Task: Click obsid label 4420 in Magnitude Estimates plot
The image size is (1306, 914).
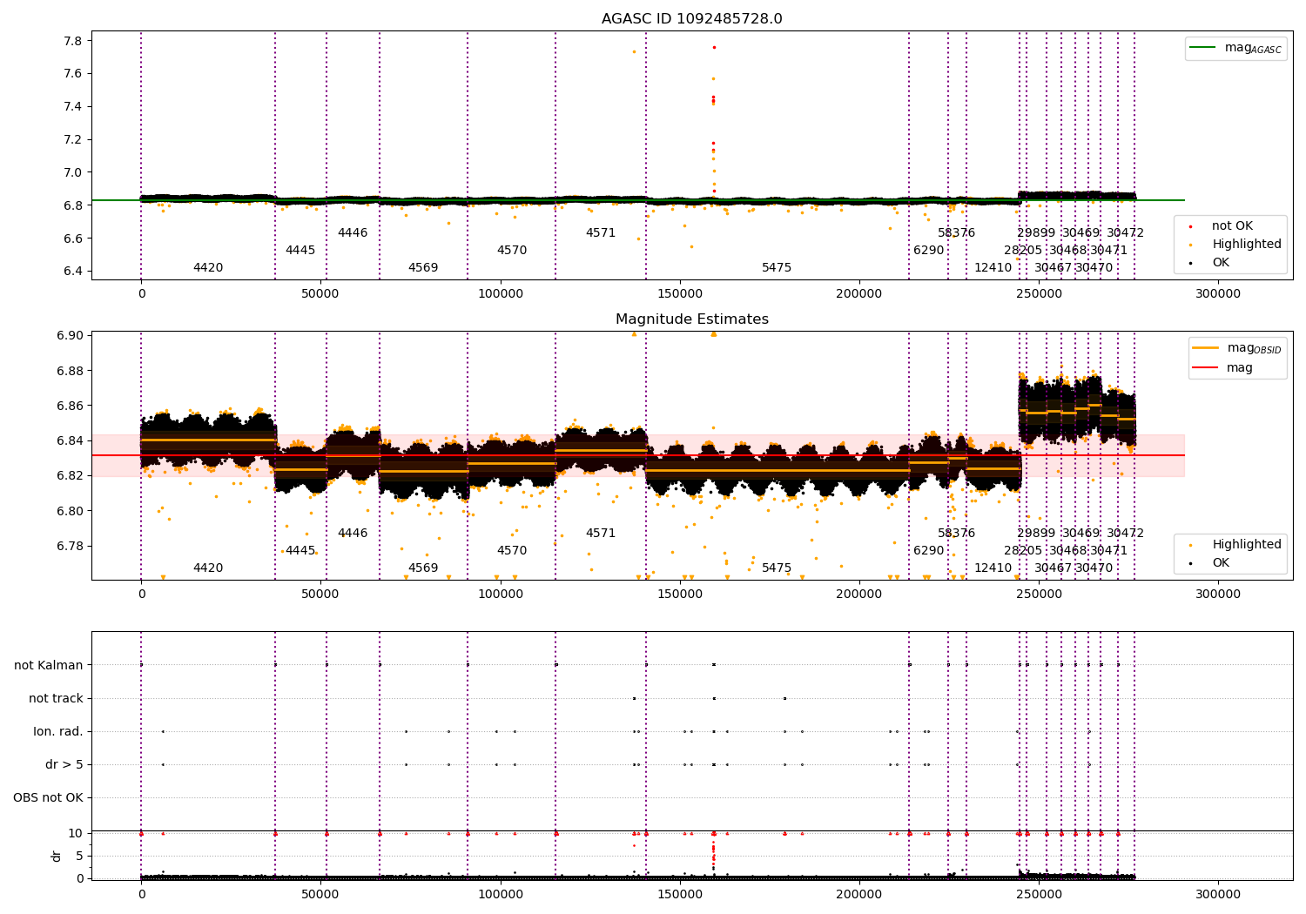Action: 208,568
